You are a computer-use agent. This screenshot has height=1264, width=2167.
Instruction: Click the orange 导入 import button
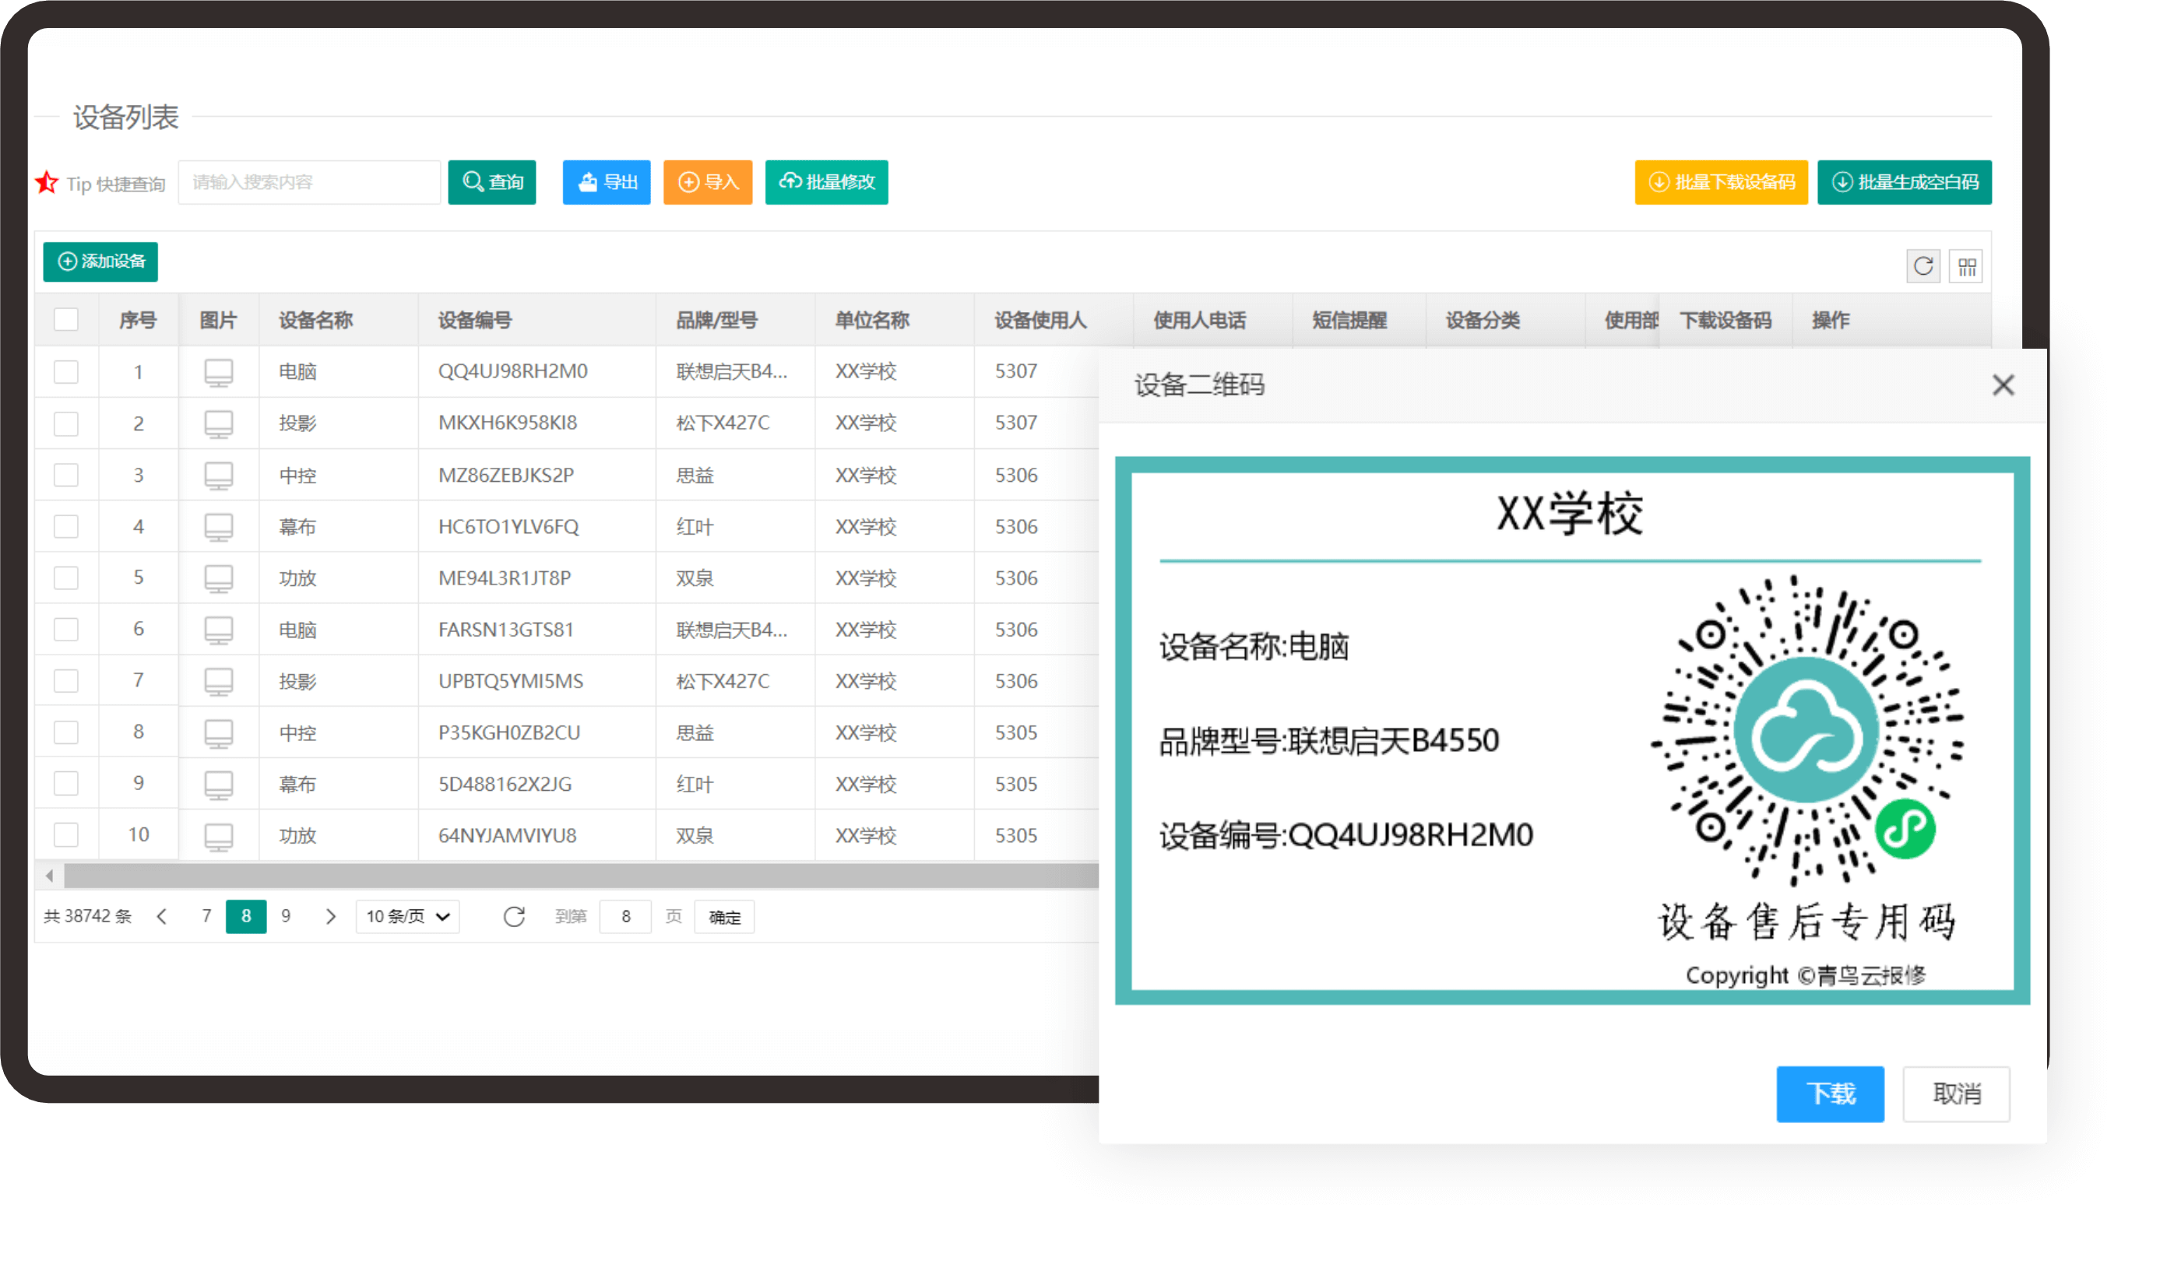click(x=708, y=182)
